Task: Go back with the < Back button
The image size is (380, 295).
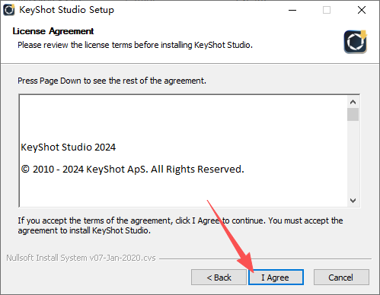Action: 219,278
